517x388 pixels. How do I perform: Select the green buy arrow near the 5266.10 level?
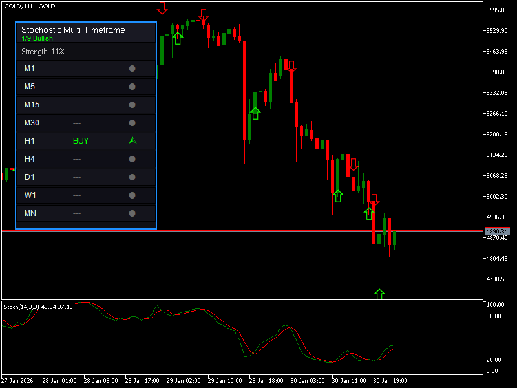[255, 114]
